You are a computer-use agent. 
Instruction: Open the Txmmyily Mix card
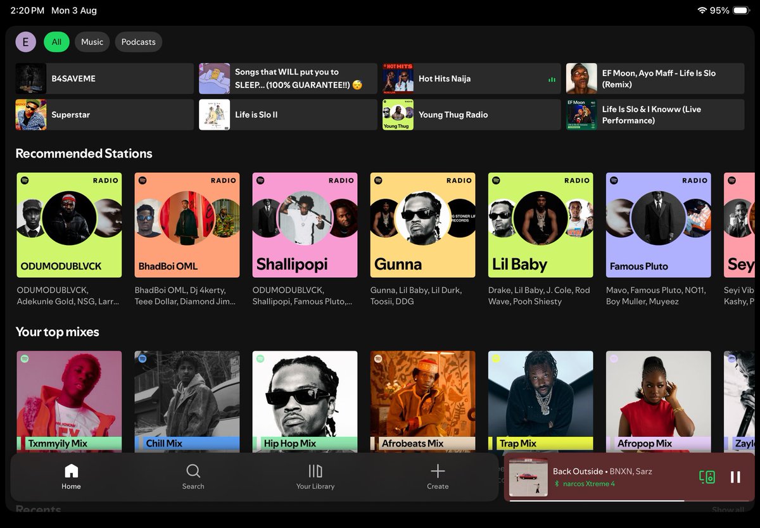point(69,401)
